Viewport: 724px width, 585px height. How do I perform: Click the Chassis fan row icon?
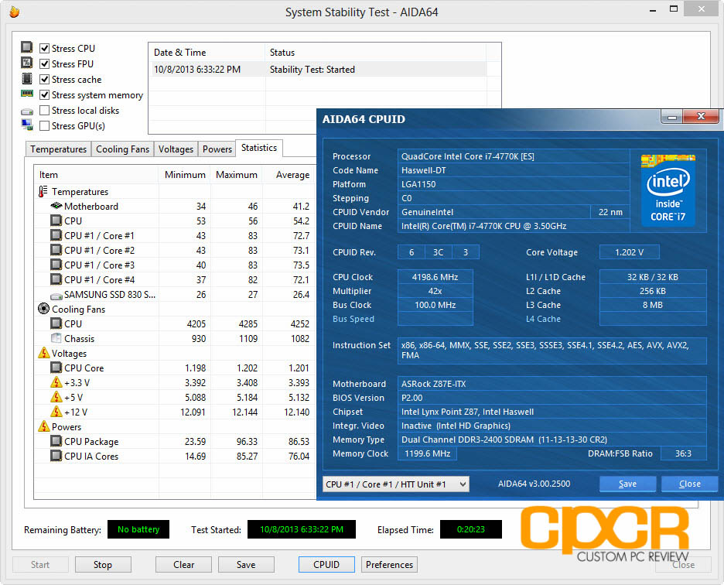click(x=56, y=338)
